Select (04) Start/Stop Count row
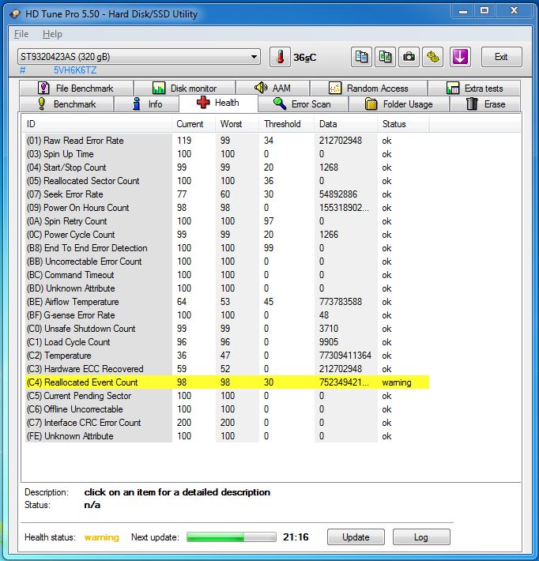Image resolution: width=539 pixels, height=561 pixels. [x=227, y=168]
